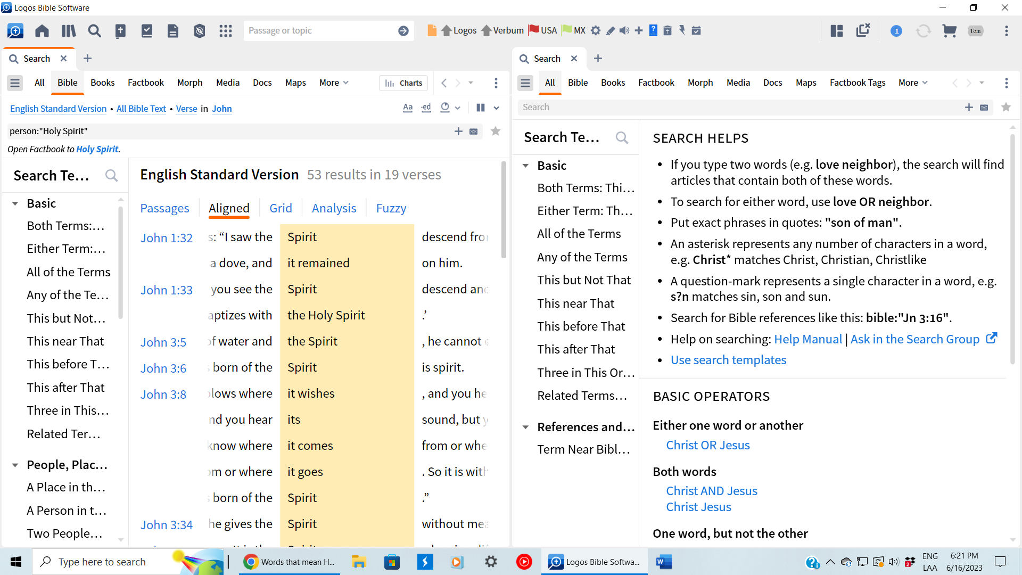Click the Verbum shortcut in the toolbar
The width and height of the screenshot is (1022, 575).
(502, 30)
